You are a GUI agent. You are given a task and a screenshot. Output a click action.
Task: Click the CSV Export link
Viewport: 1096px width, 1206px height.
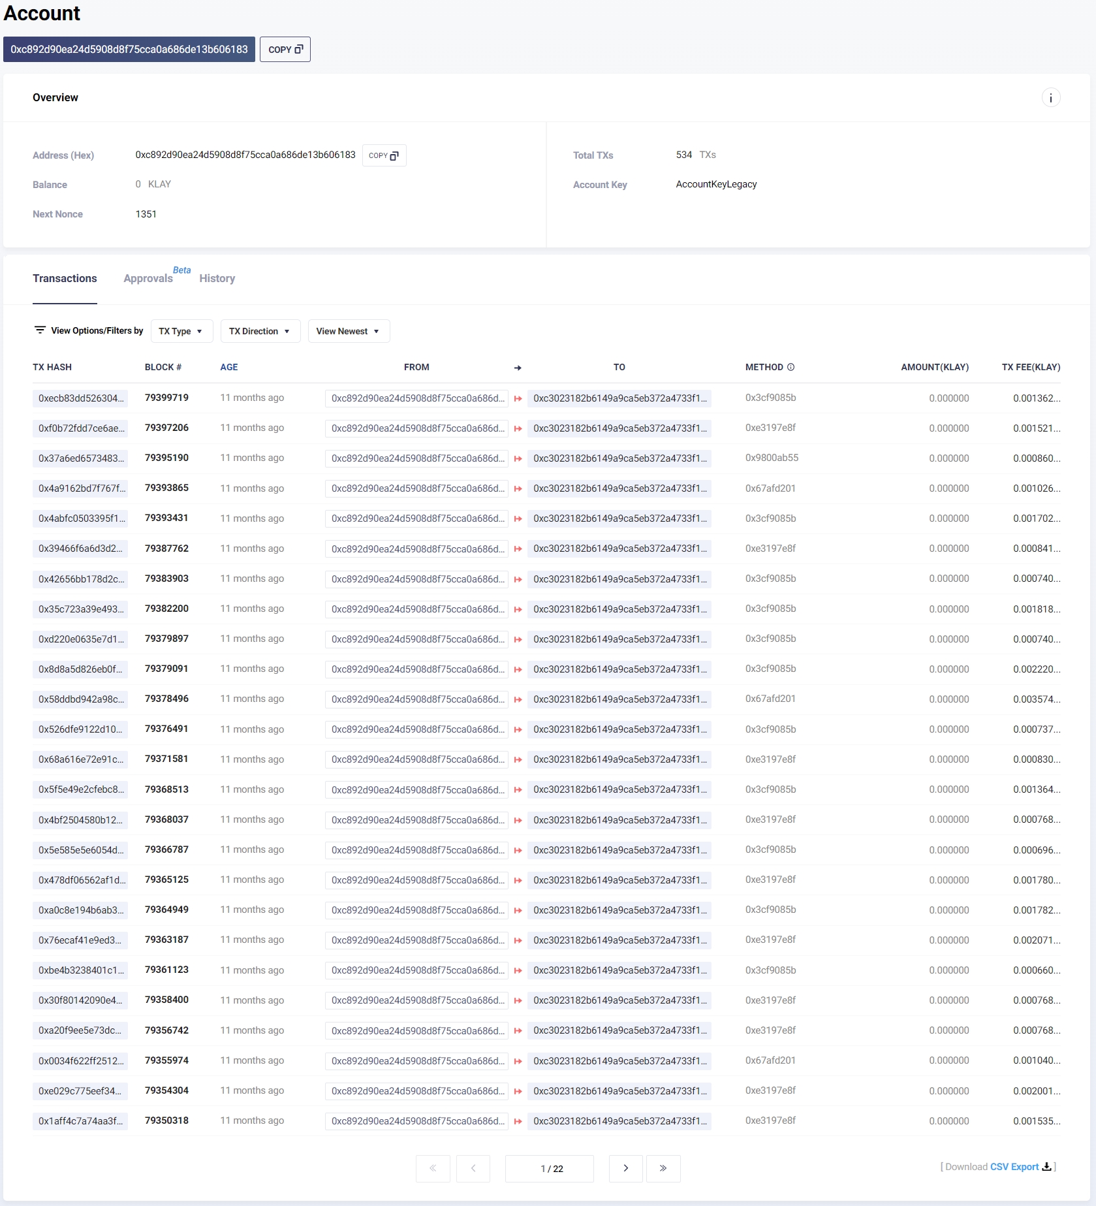click(x=1014, y=1167)
